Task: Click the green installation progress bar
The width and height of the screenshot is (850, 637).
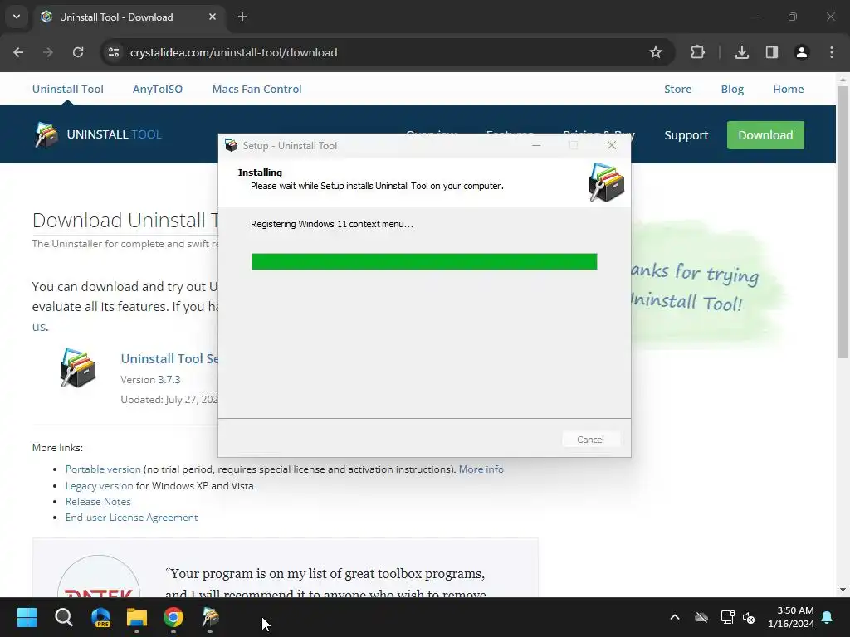Action: click(x=424, y=261)
